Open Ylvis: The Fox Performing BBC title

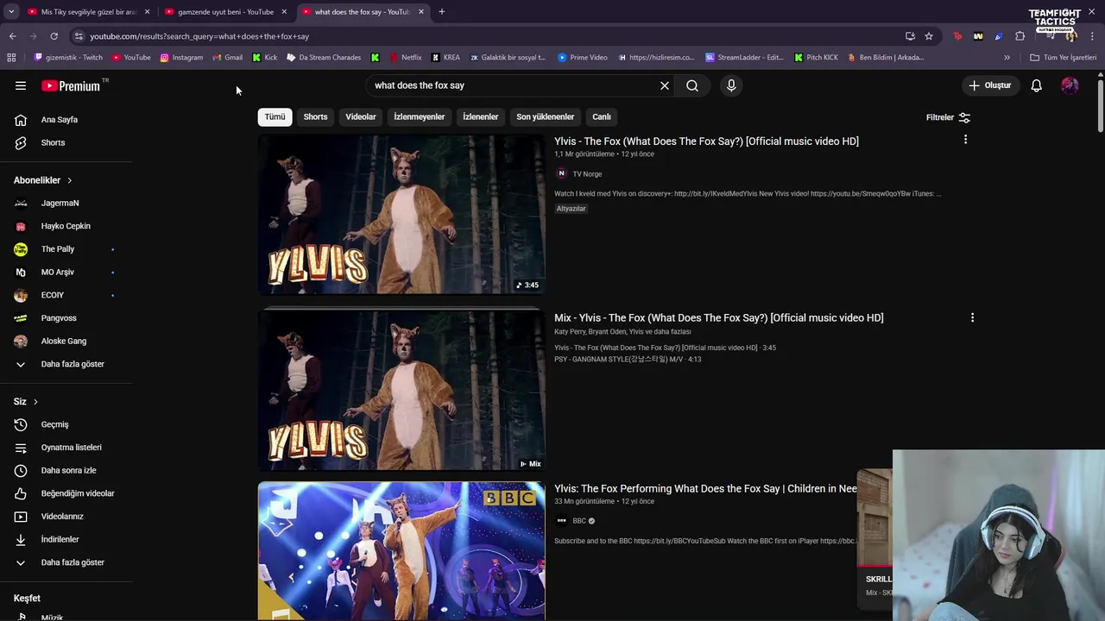(x=705, y=489)
